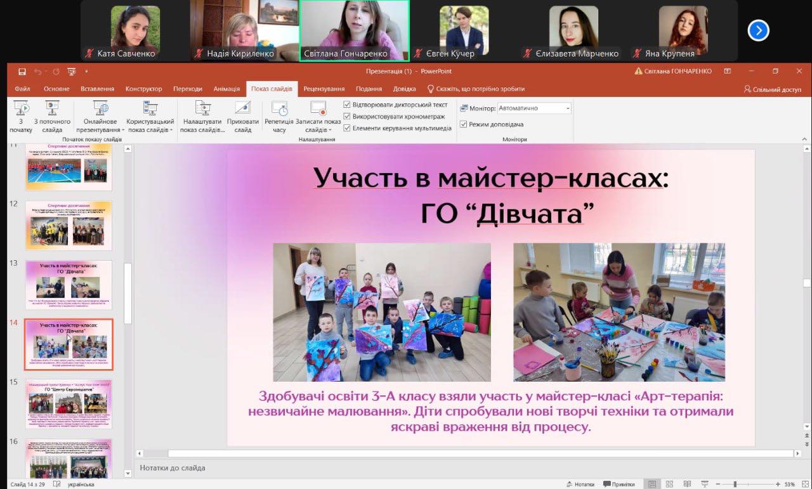Click Слайд 14 з 29 status indicator
812x489 pixels.
point(27,485)
